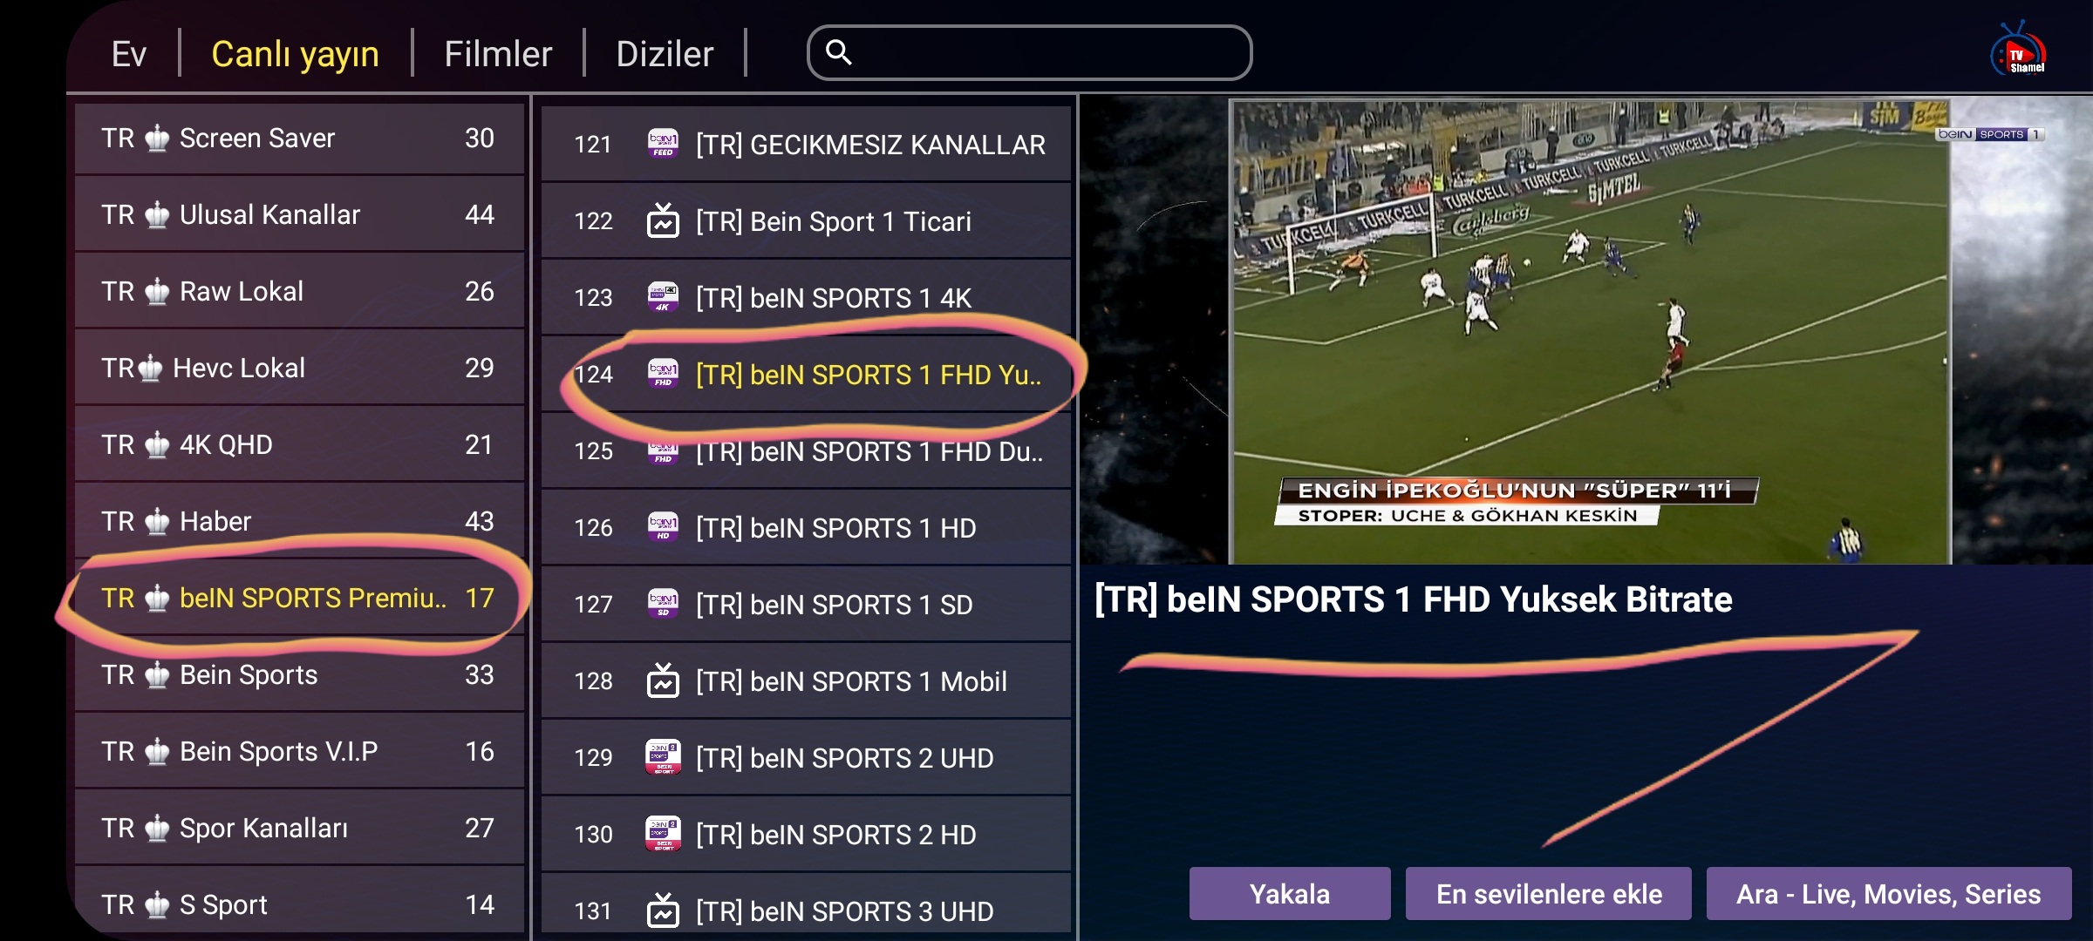Viewport: 2093px width, 941px height.
Task: Focus the search input field
Action: coord(1029,52)
